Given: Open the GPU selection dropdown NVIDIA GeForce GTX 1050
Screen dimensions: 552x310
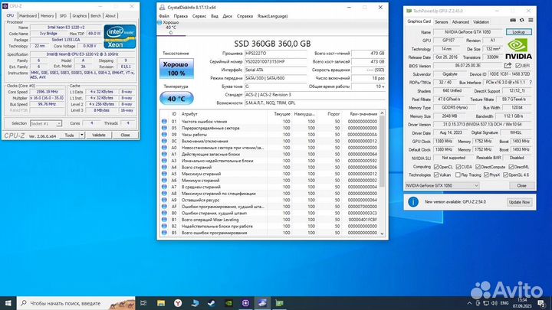Looking at the screenshot, I should click(442, 185).
